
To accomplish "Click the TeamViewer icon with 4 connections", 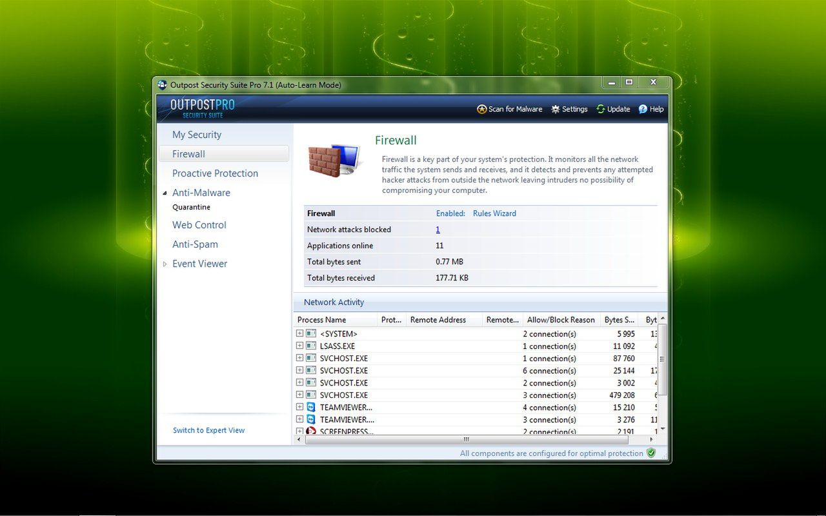I will (x=311, y=407).
